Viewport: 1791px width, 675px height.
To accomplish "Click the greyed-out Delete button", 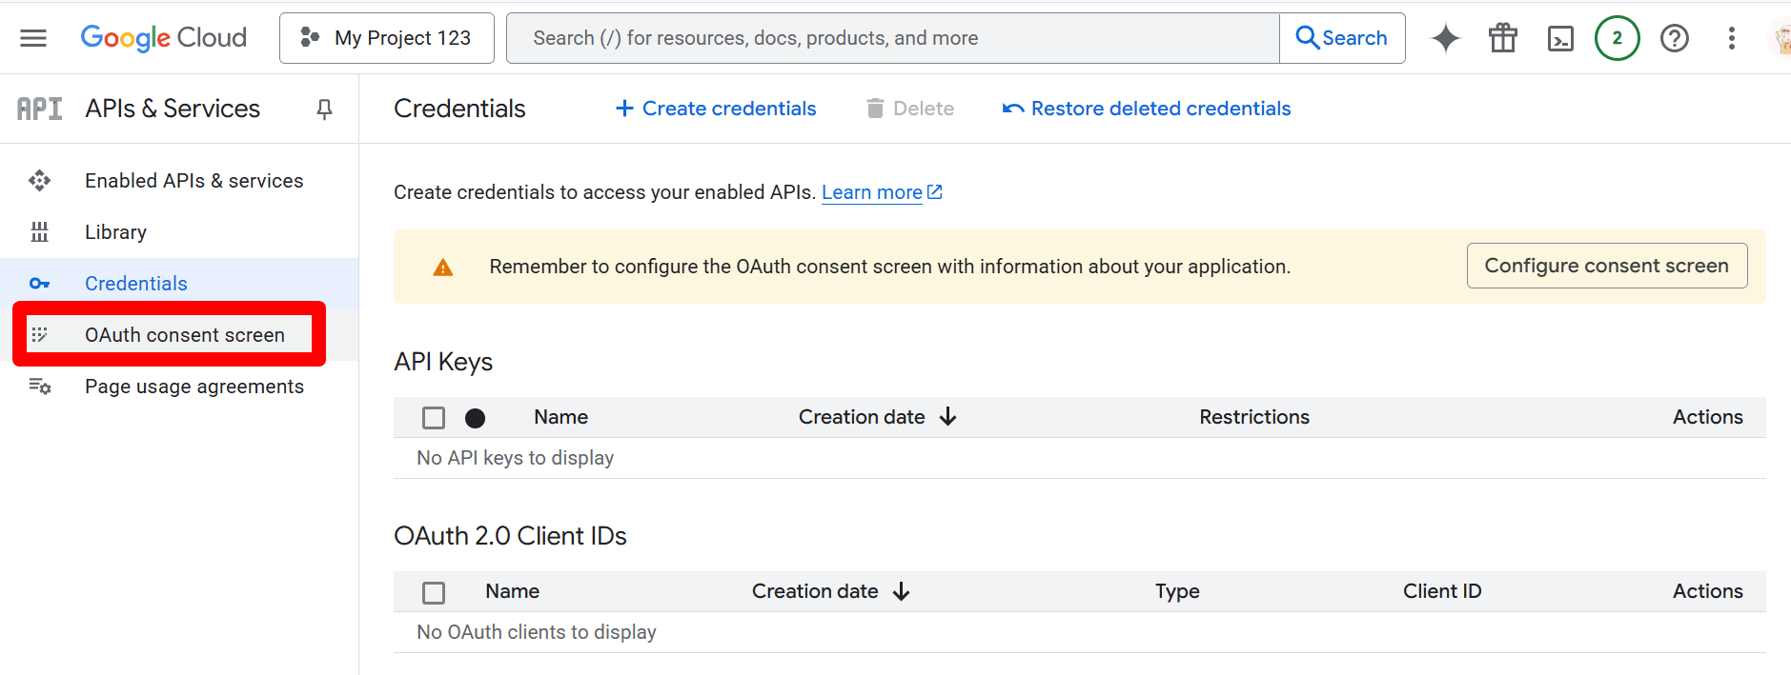I will point(910,109).
